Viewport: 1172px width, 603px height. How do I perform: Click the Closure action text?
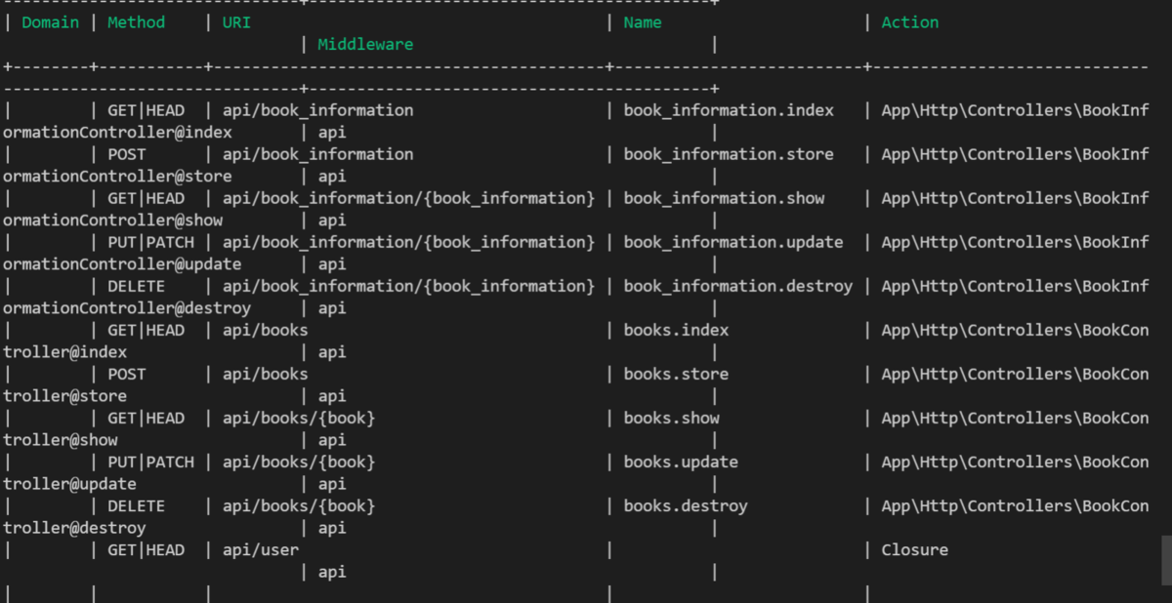click(x=914, y=549)
